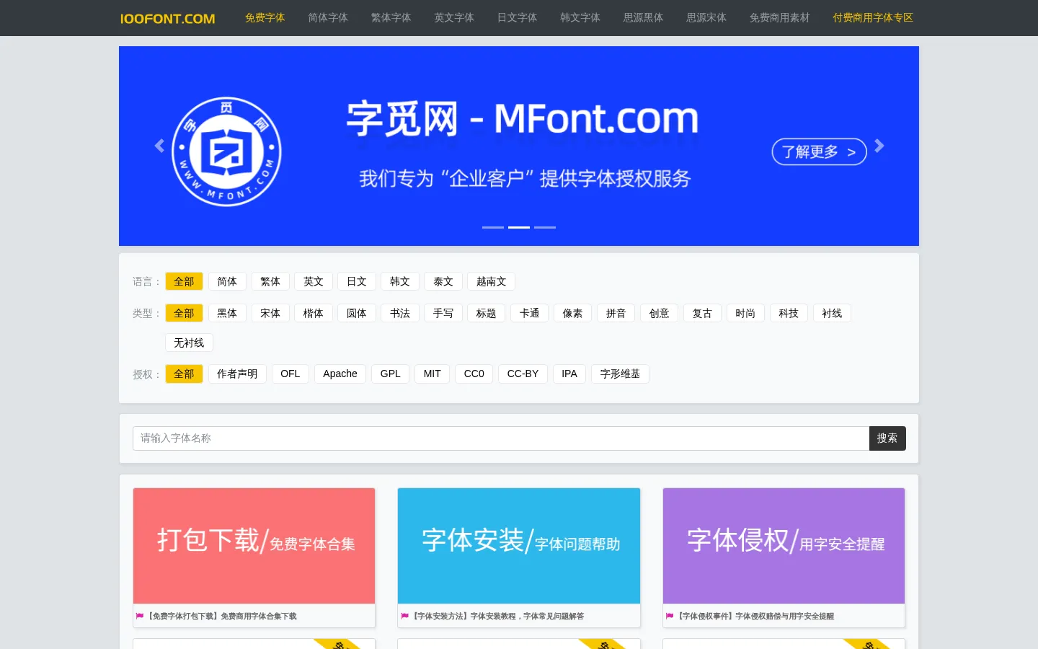Open 免费字体 nav menu item

tap(265, 18)
